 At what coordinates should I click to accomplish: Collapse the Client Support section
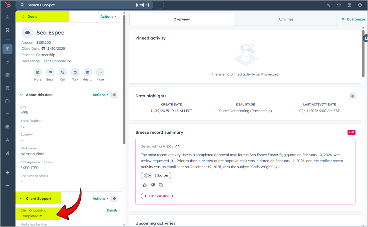click(21, 198)
